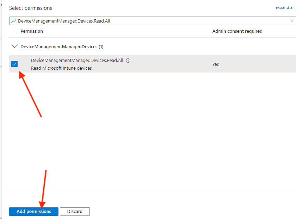Select the Admin consent required column header
The width and height of the screenshot is (299, 219).
(x=237, y=31)
